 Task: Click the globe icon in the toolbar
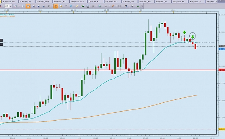coord(71,6)
